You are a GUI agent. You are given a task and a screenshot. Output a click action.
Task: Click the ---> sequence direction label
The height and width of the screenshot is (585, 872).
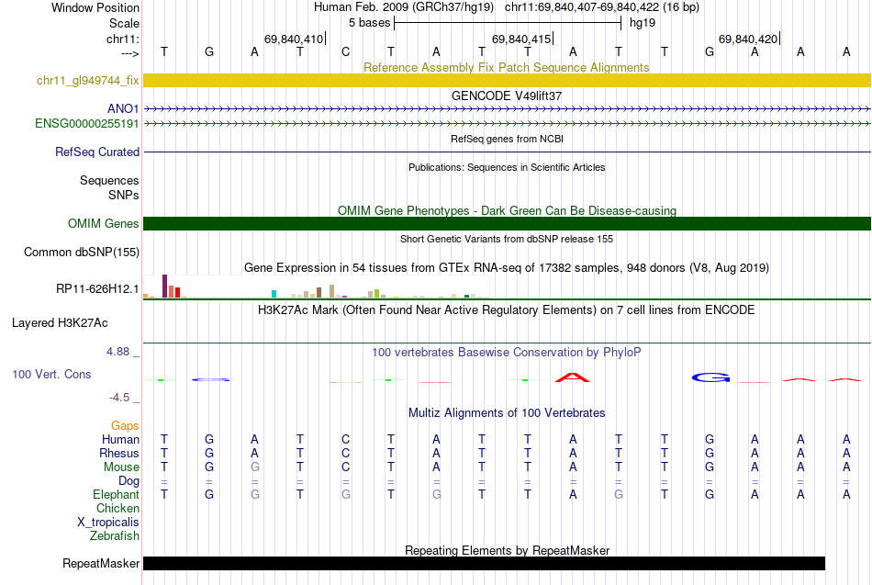[x=130, y=53]
